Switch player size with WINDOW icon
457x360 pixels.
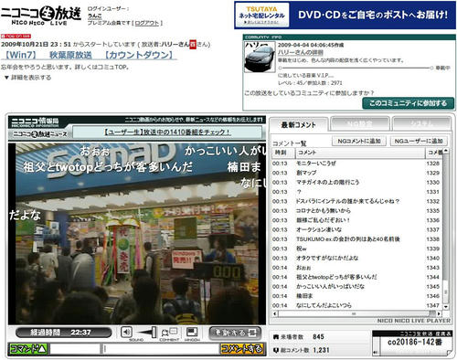pyautogui.click(x=192, y=333)
